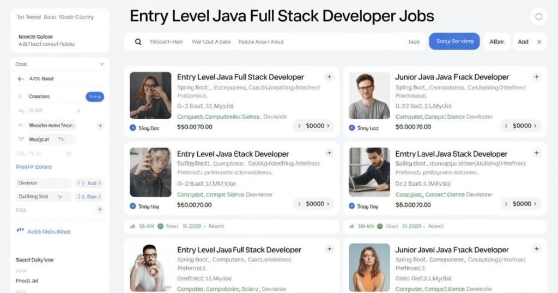Image resolution: width=558 pixels, height=293 pixels.
Task: Open the Fhodl ad sidebar item
Action: pyautogui.click(x=27, y=281)
